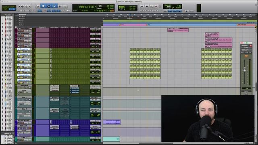This screenshot has height=145, width=258.
Task: Select the Scrubber tool
Action: point(60,6)
